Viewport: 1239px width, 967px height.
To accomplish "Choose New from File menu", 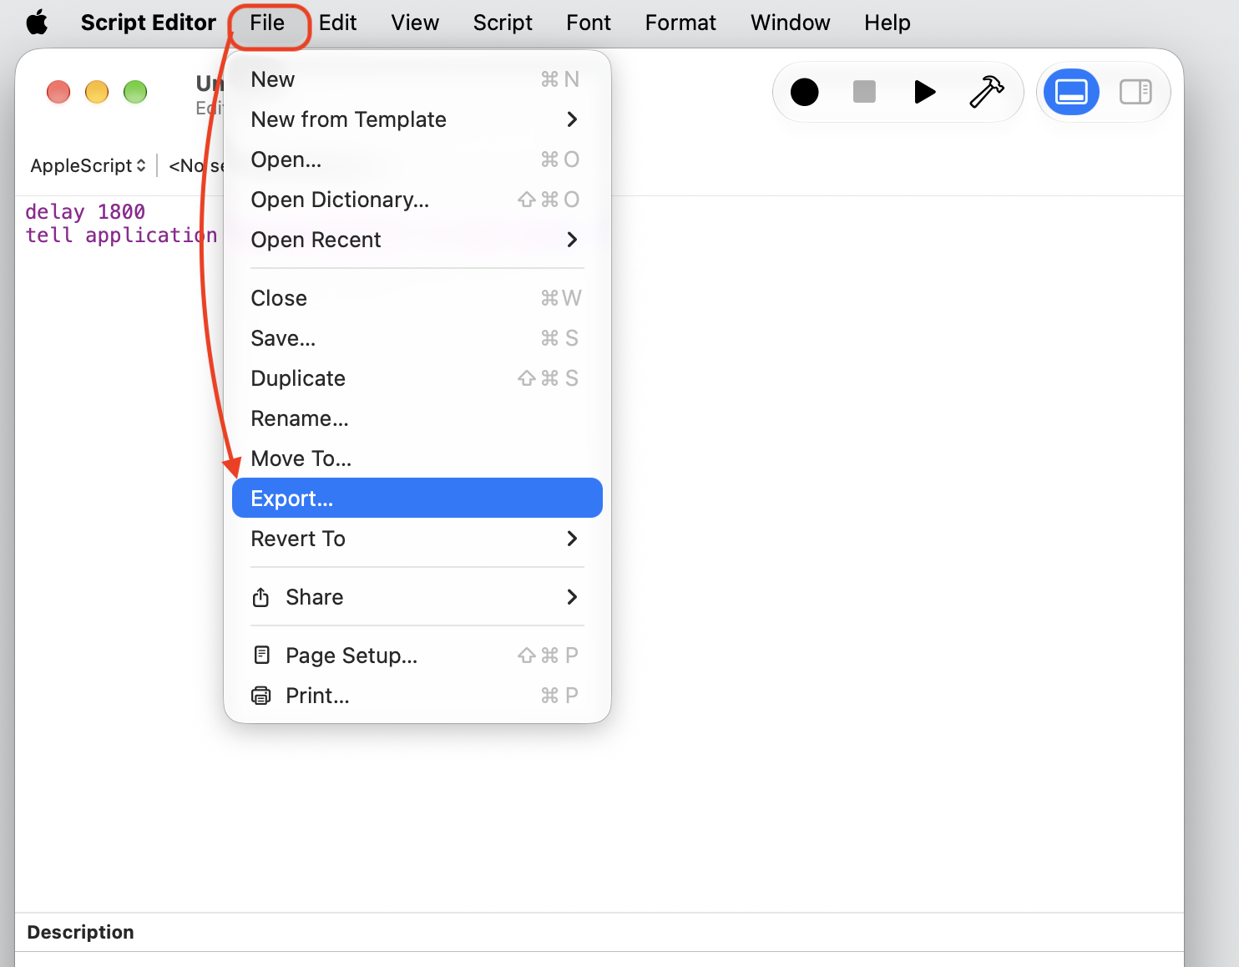I will click(417, 79).
